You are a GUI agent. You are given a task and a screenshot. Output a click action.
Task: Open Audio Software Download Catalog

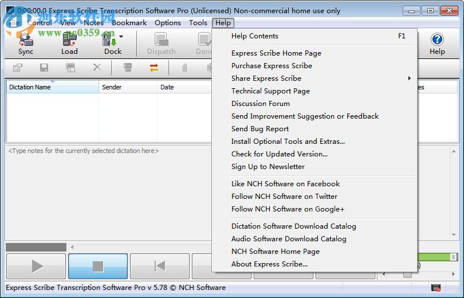coord(315,239)
